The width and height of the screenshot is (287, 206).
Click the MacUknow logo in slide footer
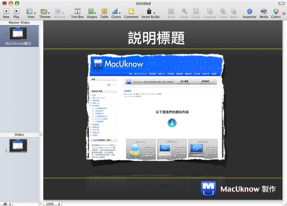[x=208, y=189]
